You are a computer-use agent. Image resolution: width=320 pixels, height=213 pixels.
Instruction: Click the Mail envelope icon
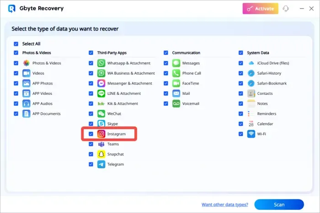pyautogui.click(x=176, y=94)
